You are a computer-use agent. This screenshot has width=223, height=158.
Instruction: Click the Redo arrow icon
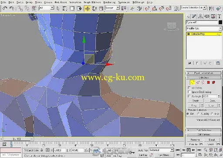point(12,8)
